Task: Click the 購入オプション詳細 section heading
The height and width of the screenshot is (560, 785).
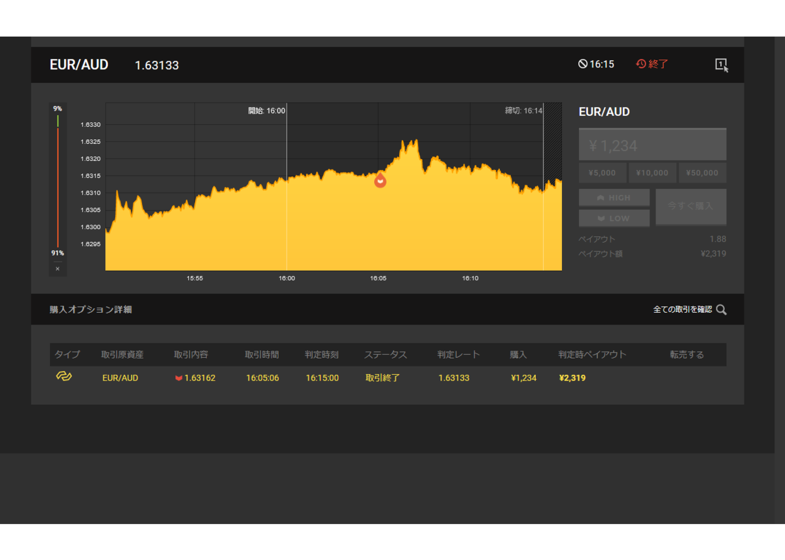Action: [x=91, y=309]
